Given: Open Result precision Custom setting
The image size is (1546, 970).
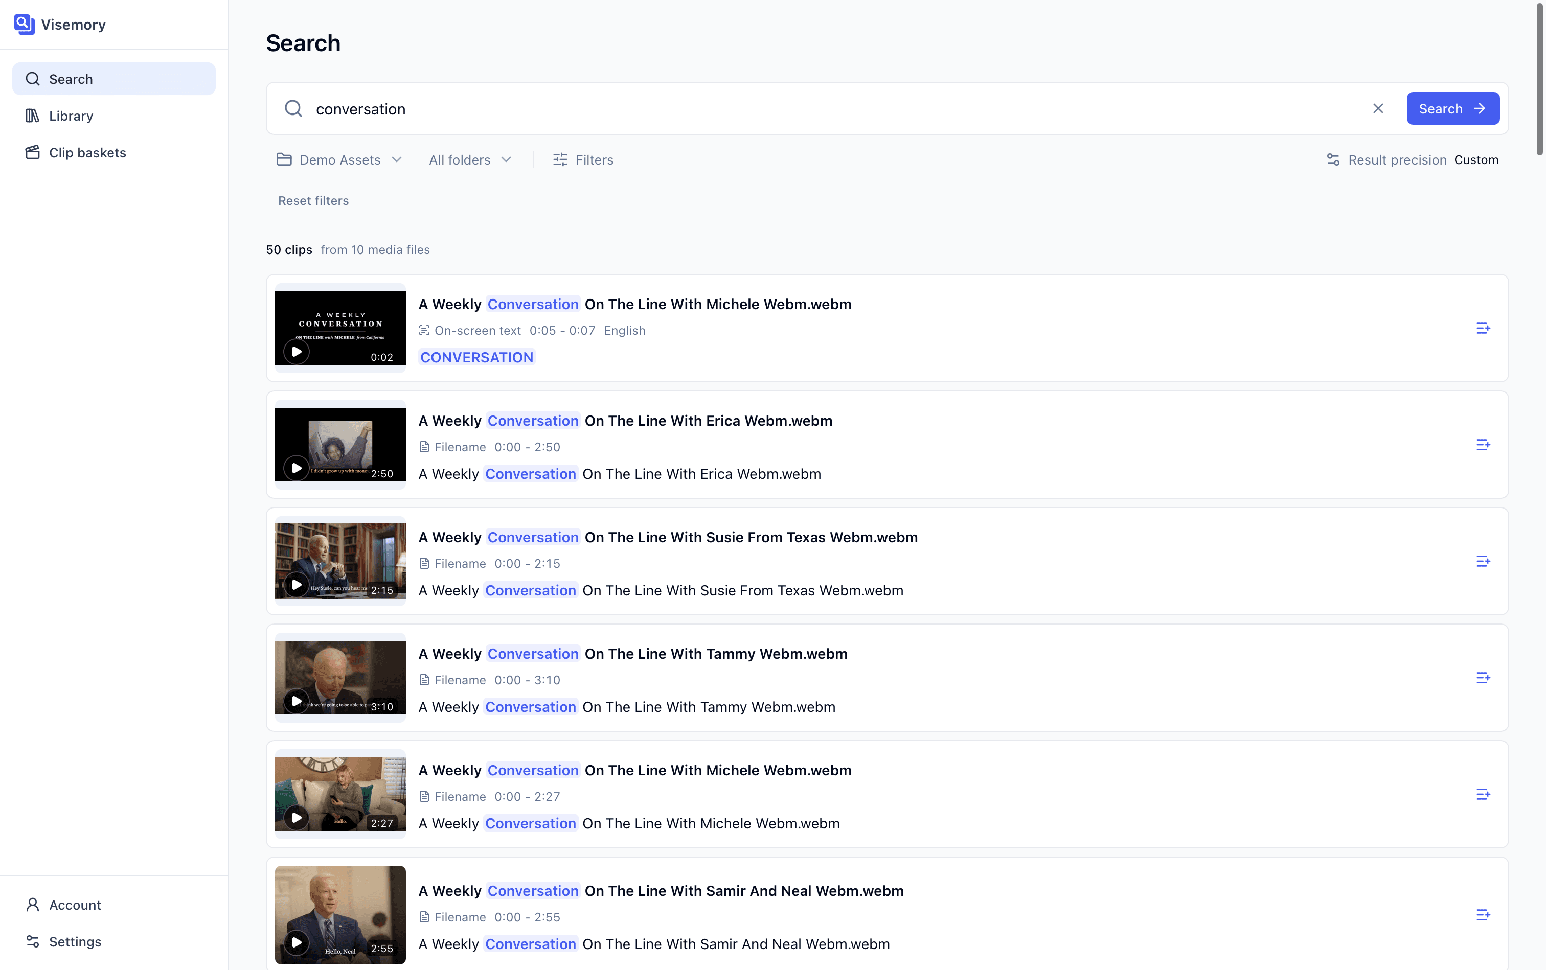Looking at the screenshot, I should pyautogui.click(x=1413, y=160).
